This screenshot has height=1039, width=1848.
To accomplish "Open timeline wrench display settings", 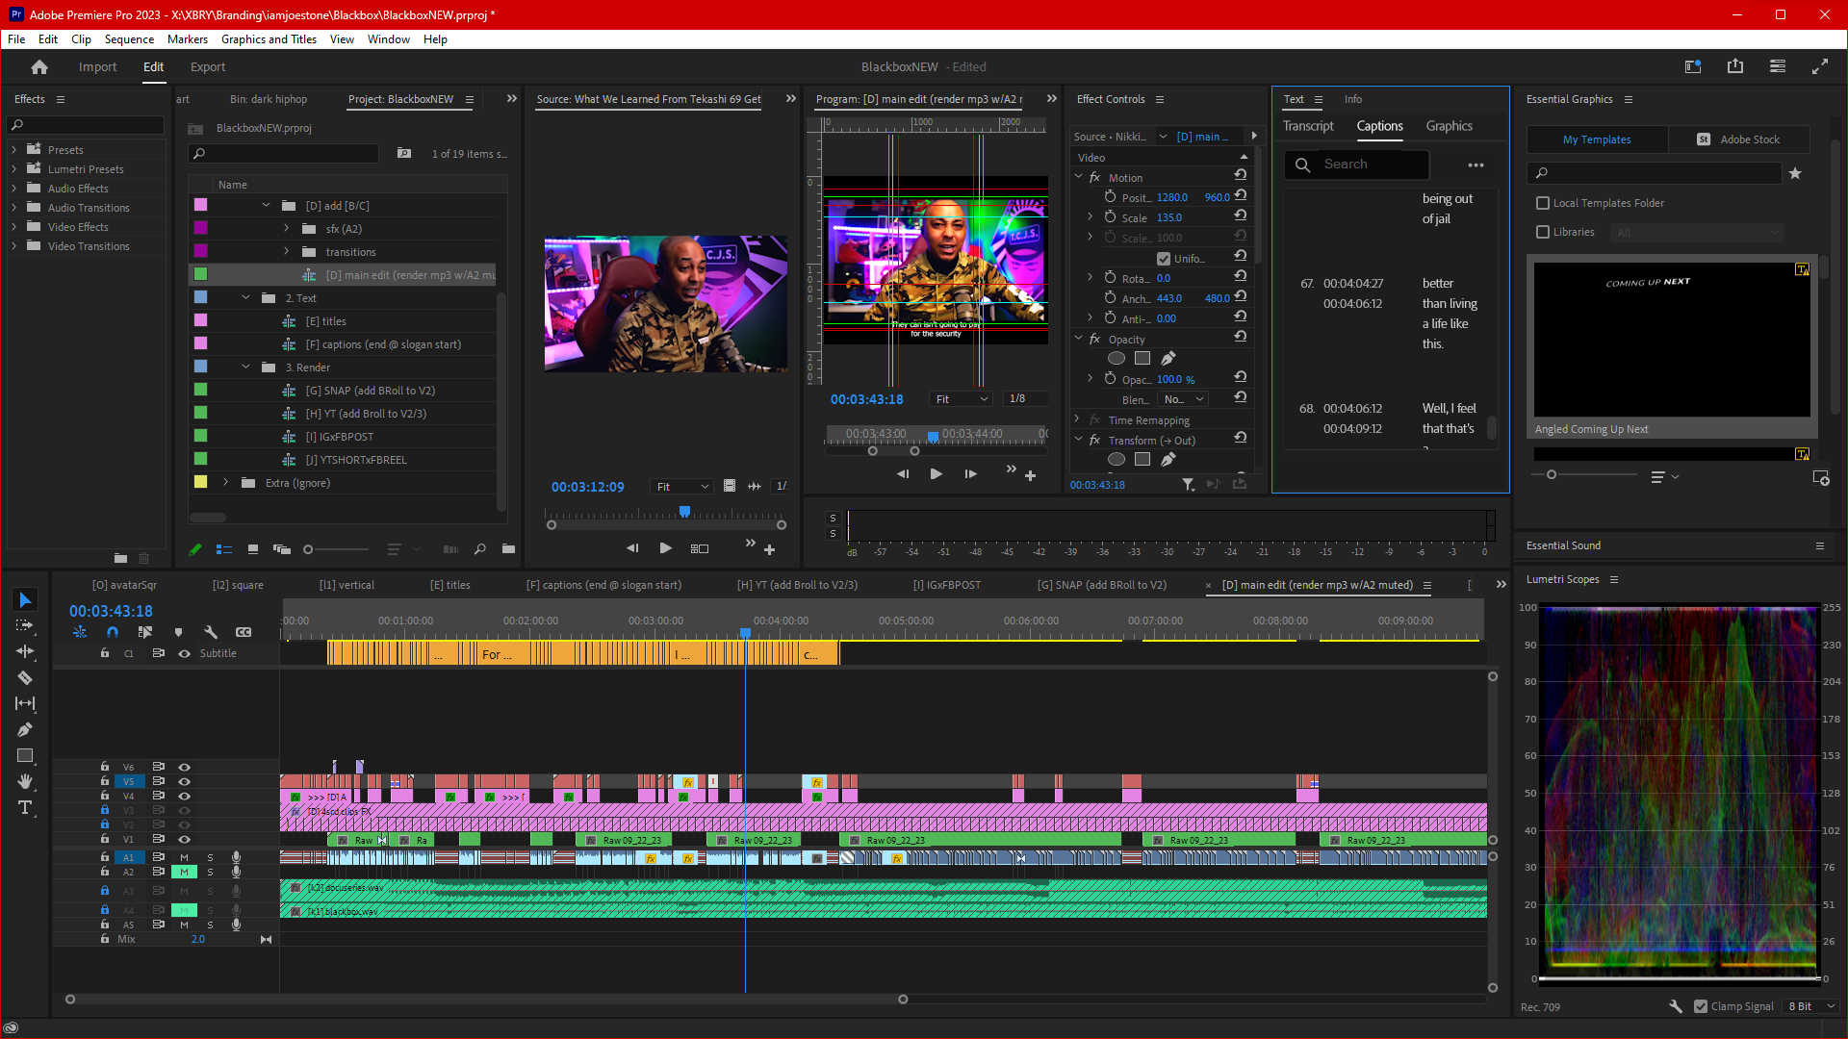I will tap(211, 632).
